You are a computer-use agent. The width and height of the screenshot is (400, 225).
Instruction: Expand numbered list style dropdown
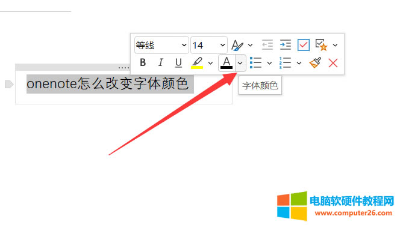[x=299, y=63]
